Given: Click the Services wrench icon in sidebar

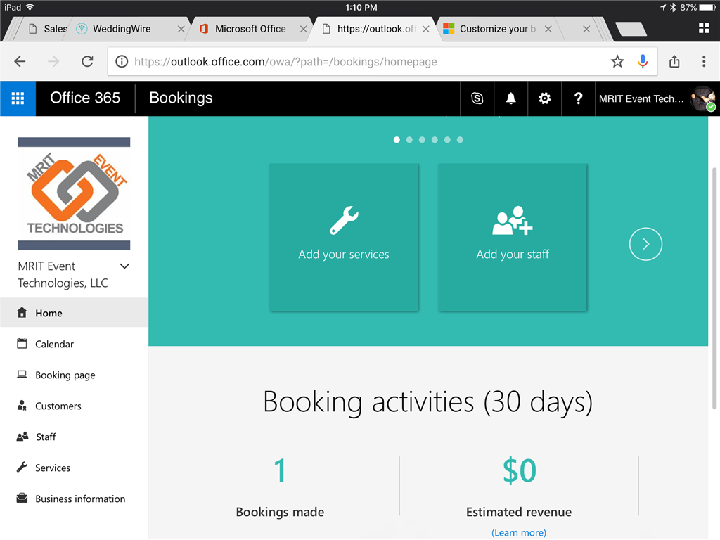Looking at the screenshot, I should 22,467.
